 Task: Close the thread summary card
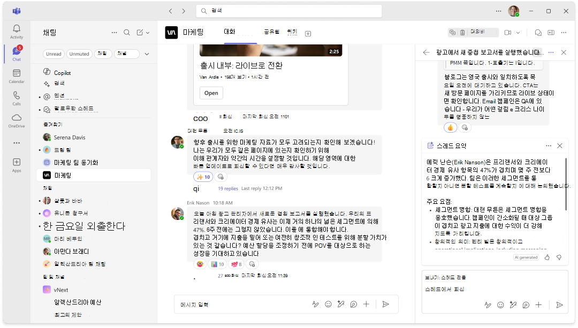pos(560,146)
